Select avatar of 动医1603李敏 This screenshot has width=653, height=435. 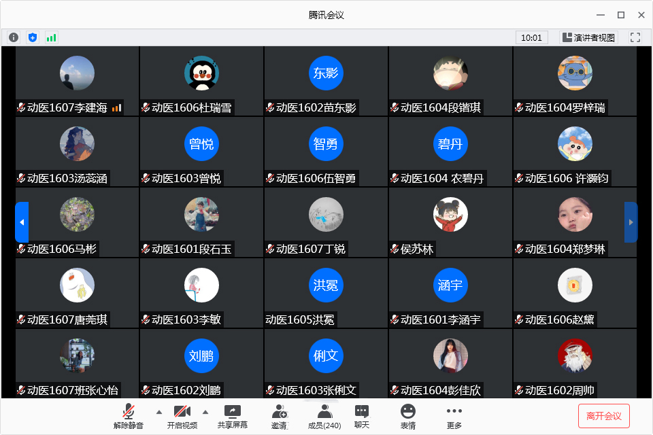201,285
